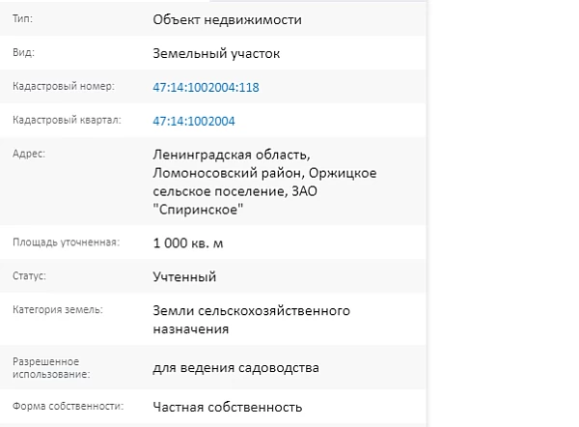The height and width of the screenshot is (427, 579).
Task: Select the area value "1 000 кв. м"
Action: 188,242
